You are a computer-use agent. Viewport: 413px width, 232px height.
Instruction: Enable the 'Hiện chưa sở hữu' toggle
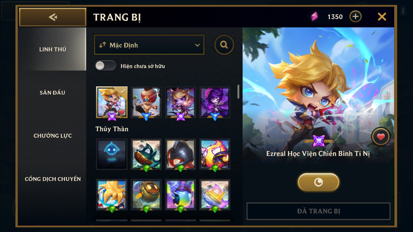[106, 66]
